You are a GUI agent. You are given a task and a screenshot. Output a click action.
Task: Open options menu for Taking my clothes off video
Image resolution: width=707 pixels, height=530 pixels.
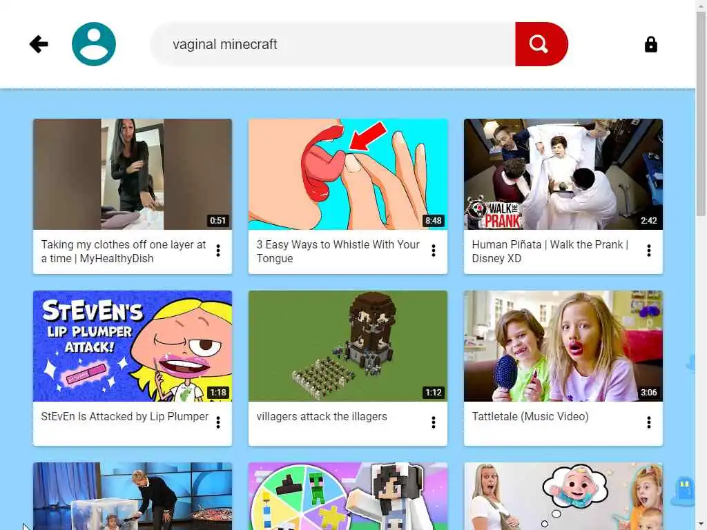[x=218, y=251]
